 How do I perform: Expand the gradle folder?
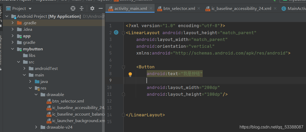pyautogui.click(x=13, y=42)
